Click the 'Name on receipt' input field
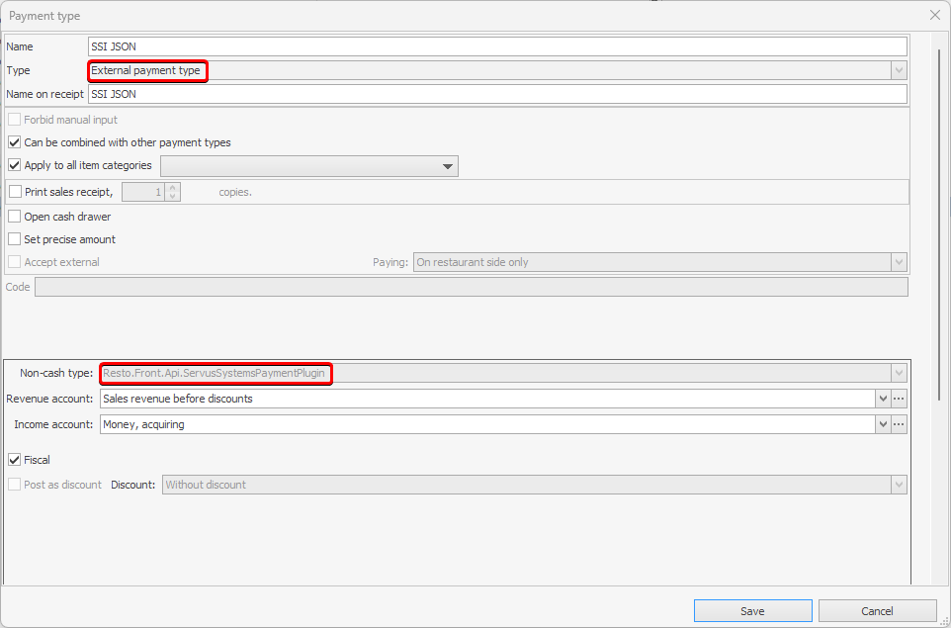This screenshot has height=628, width=951. pyautogui.click(x=496, y=94)
